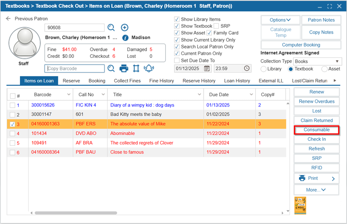Viewport: 347px width, 224px height.
Task: Expand Title column filter arrow
Action: 199,94
